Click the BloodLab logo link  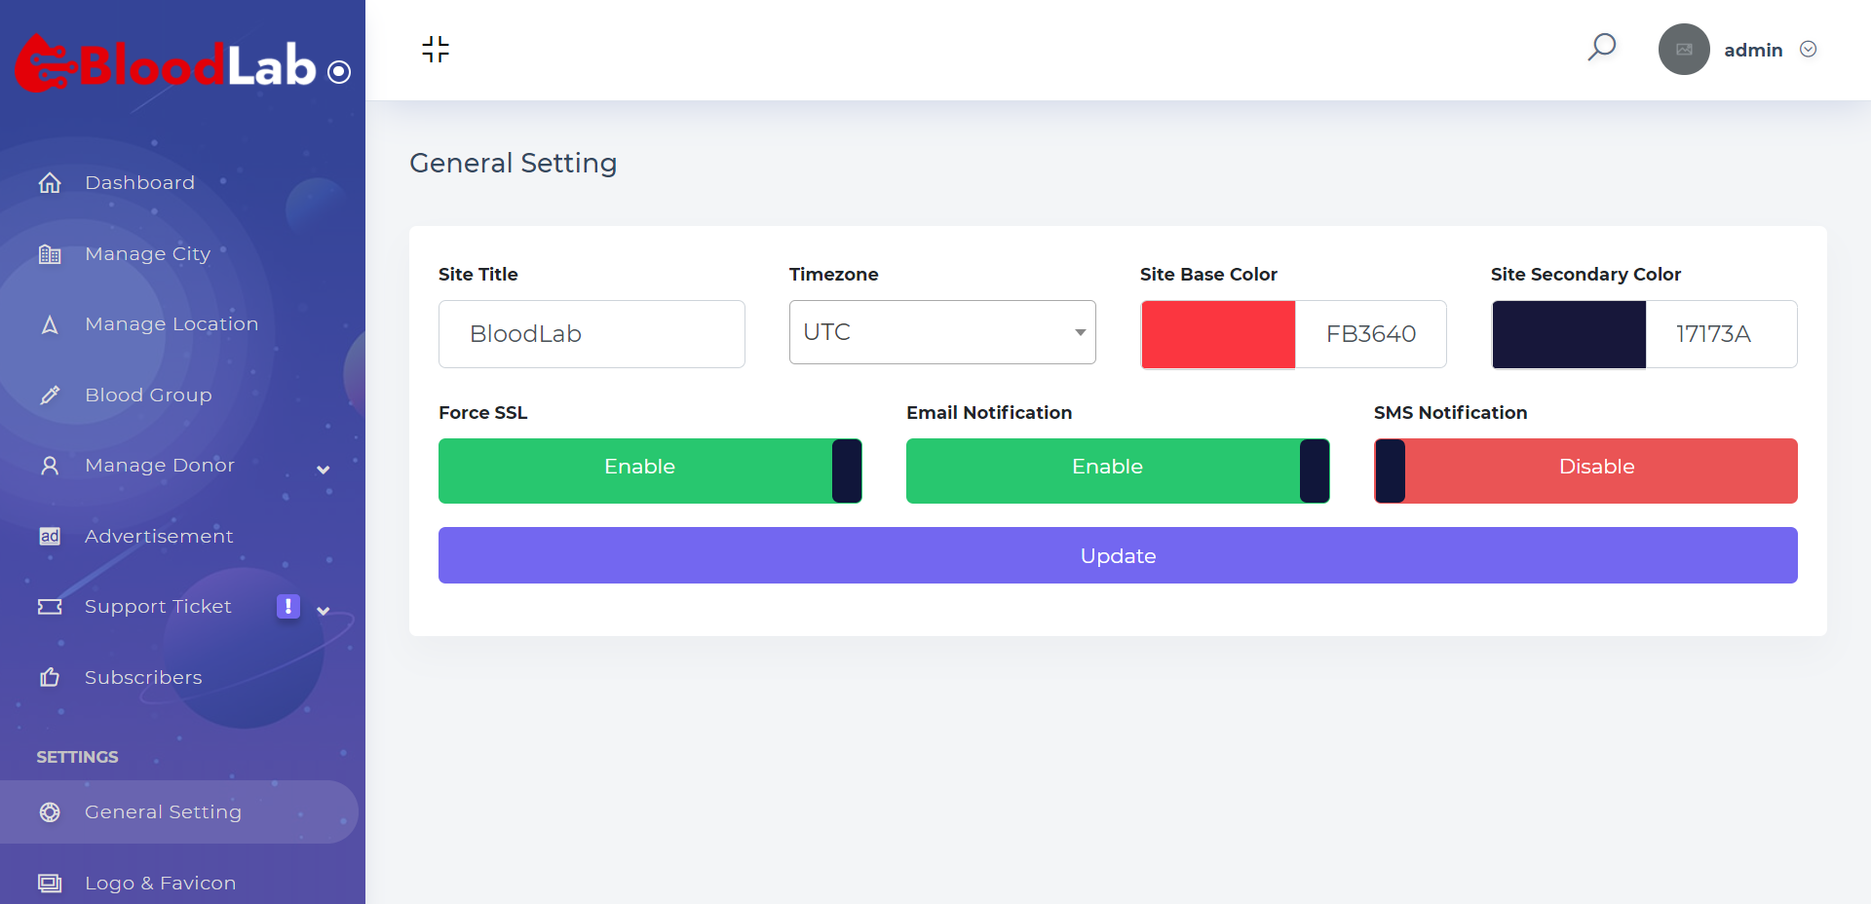(x=166, y=66)
